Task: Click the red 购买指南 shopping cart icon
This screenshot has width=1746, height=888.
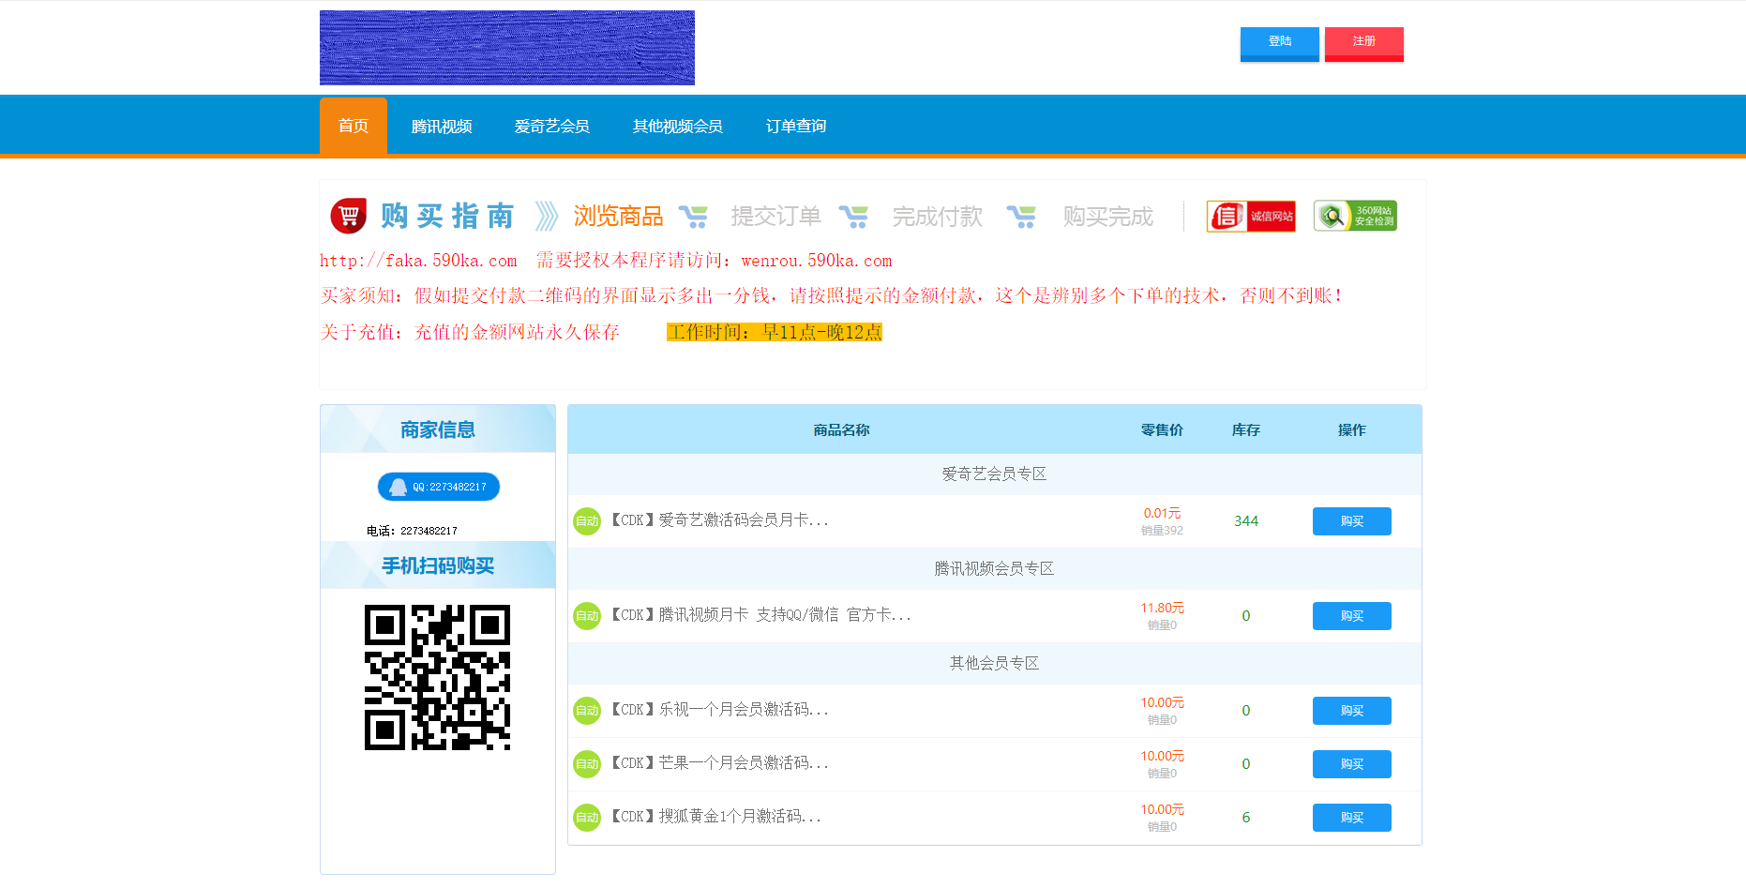Action: click(x=348, y=215)
